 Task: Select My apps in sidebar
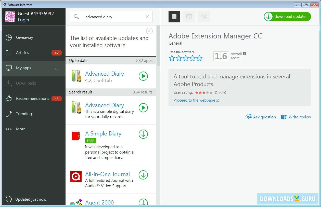(23, 68)
